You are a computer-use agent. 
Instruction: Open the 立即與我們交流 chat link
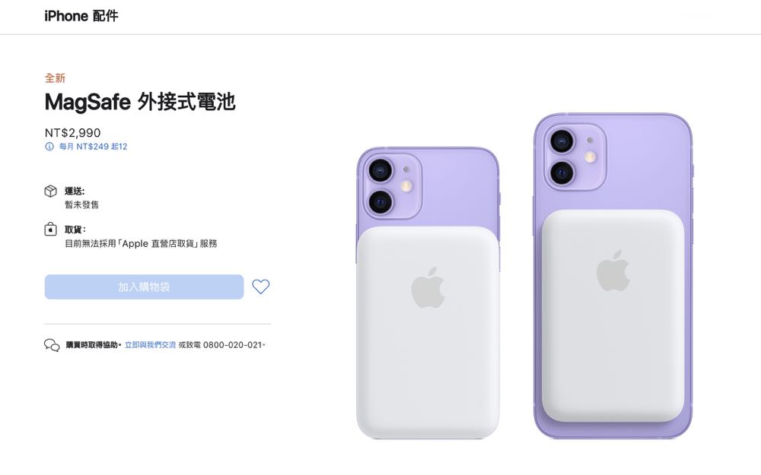click(151, 345)
